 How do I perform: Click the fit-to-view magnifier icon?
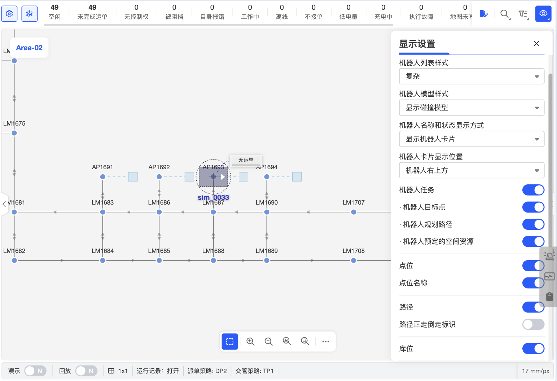click(287, 341)
